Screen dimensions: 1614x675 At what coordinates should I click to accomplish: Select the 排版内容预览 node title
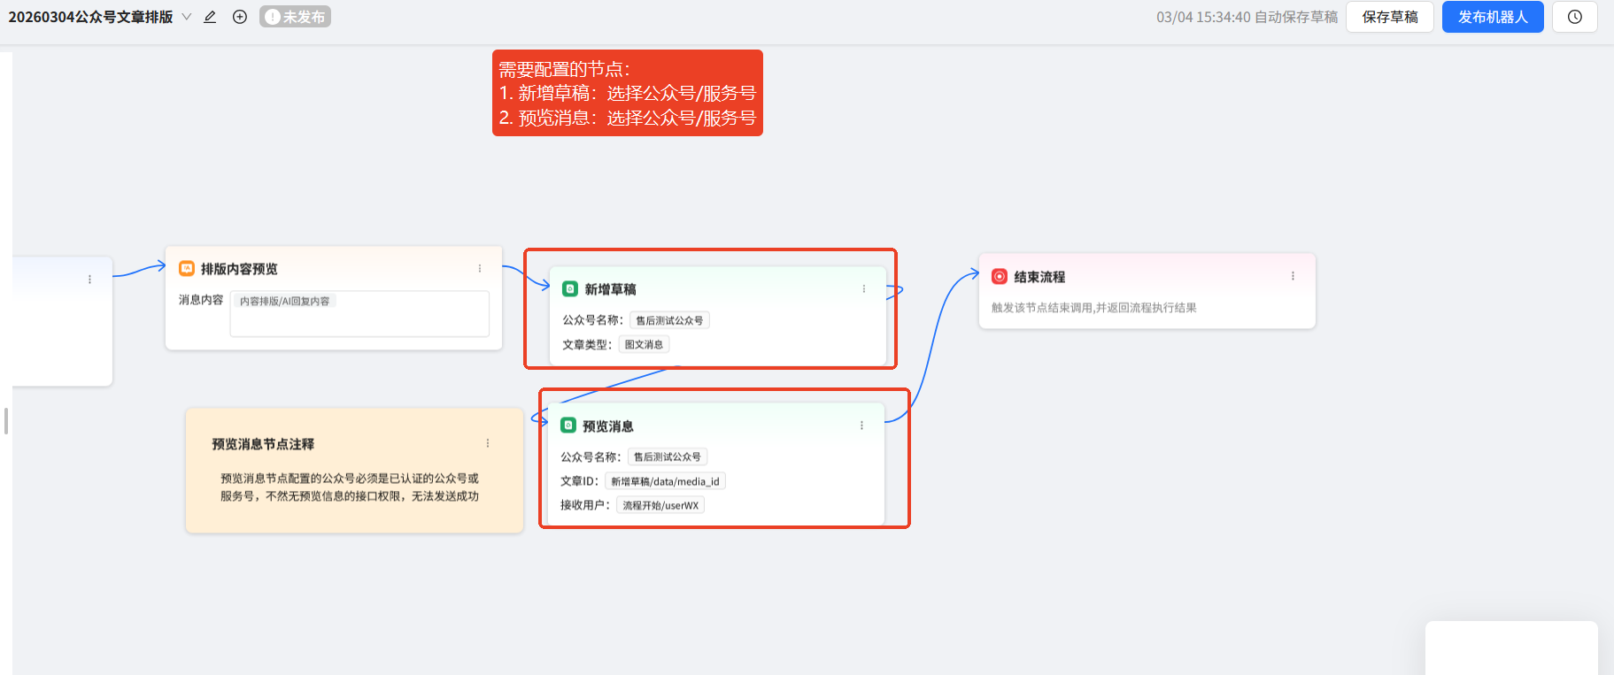point(239,269)
